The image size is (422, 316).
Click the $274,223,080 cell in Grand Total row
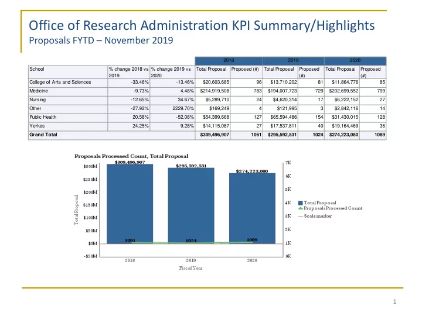(342, 135)
